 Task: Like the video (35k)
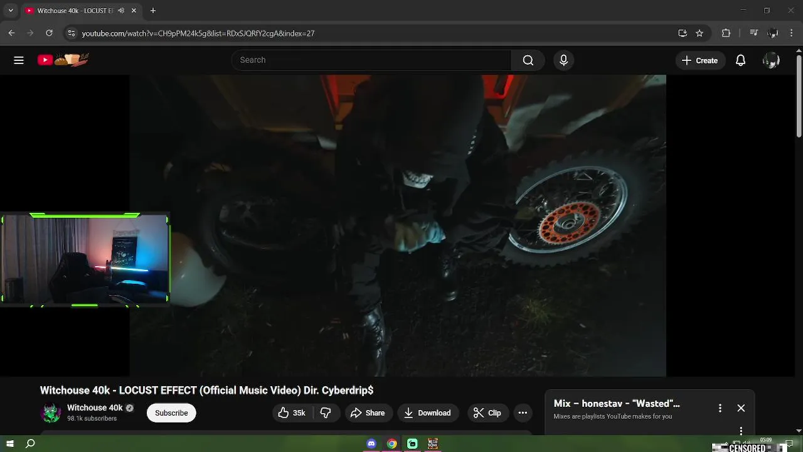(x=292, y=412)
